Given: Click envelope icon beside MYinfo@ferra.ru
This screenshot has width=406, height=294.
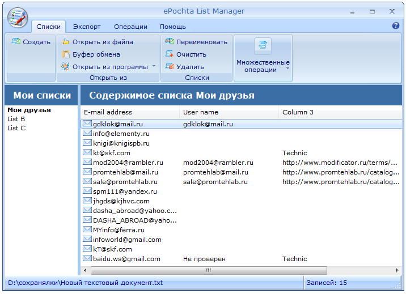Looking at the screenshot, I should click(x=87, y=229).
